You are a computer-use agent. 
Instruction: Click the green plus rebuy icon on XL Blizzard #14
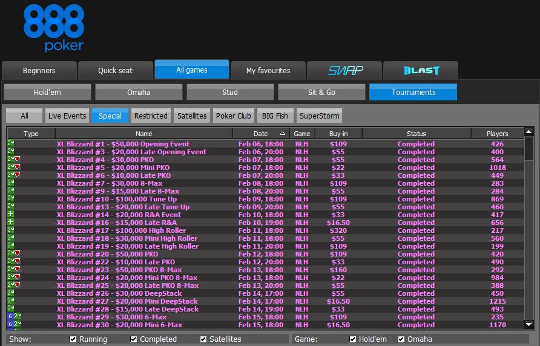point(10,215)
